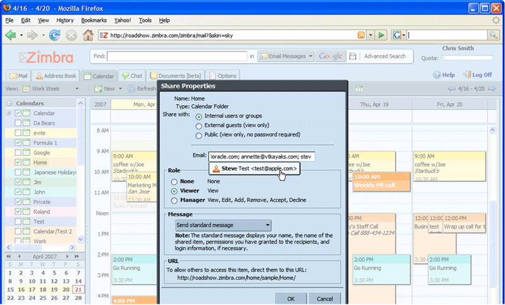This screenshot has height=305, width=505.
Task: Open the back button history dropdown
Action: [x=21, y=35]
